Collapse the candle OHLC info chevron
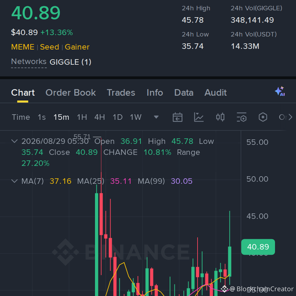 (15, 141)
